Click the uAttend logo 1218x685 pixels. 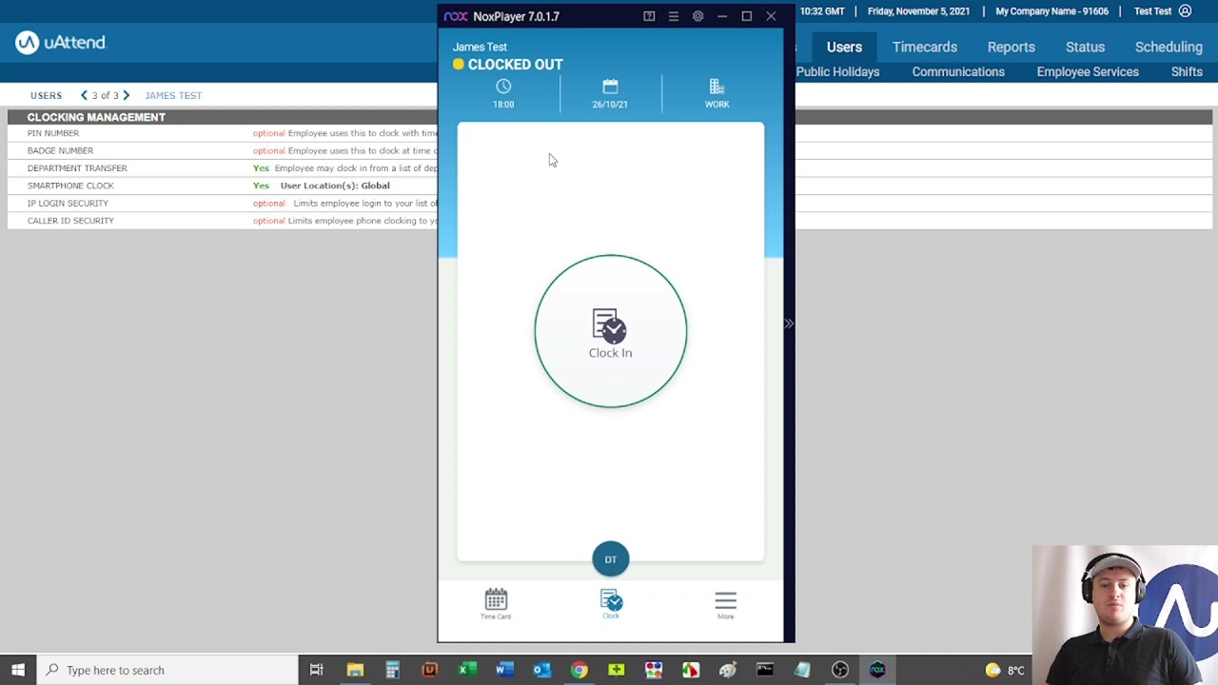[x=61, y=42]
